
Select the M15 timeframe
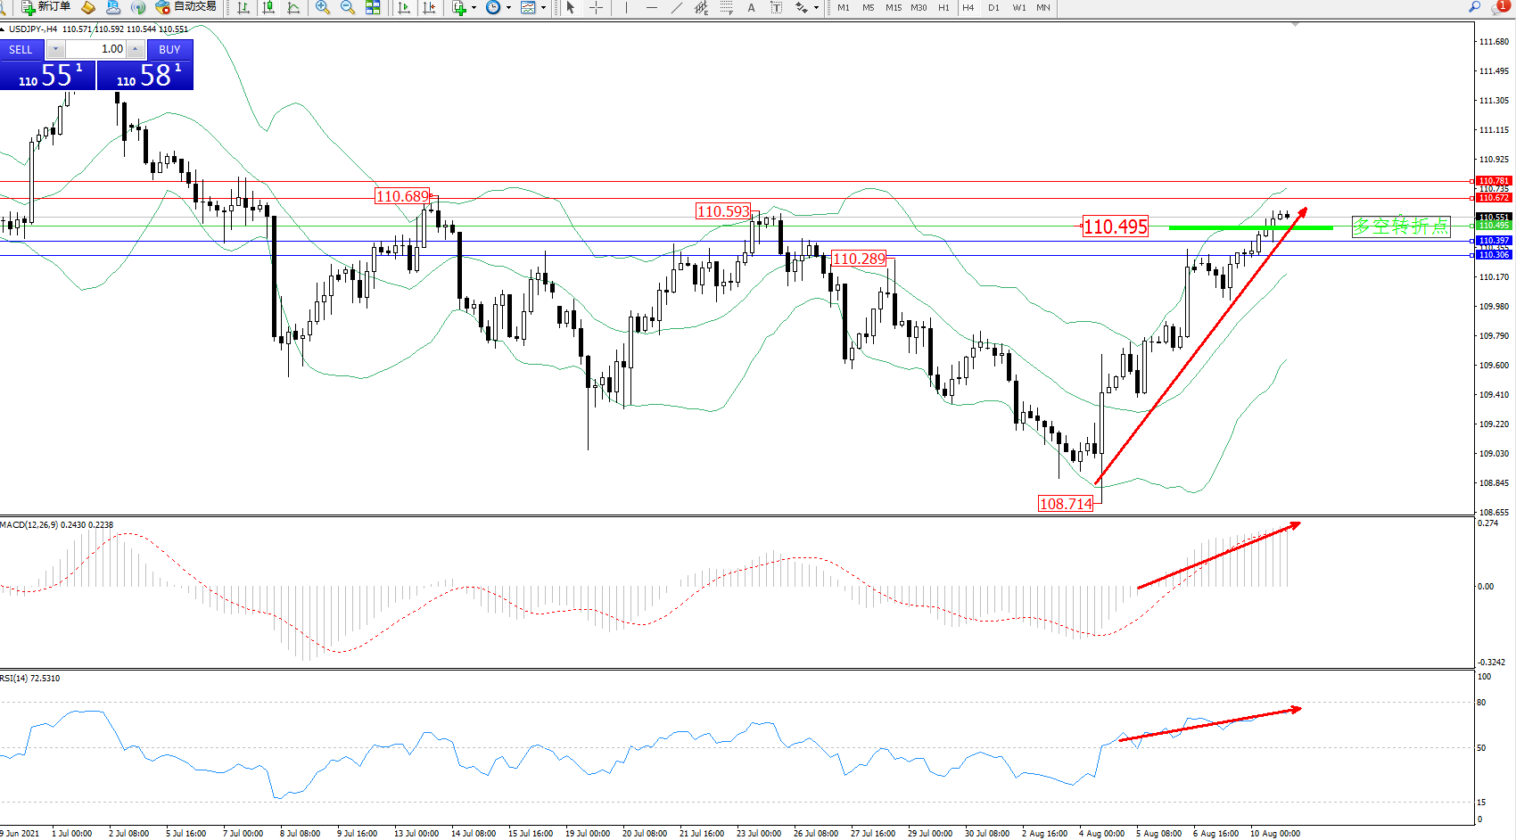pos(894,7)
